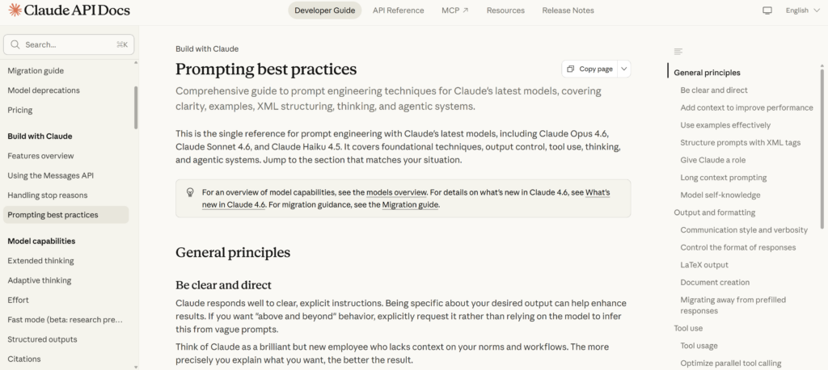Jump to Communication style and verbosity
The height and width of the screenshot is (370, 828).
click(x=744, y=230)
